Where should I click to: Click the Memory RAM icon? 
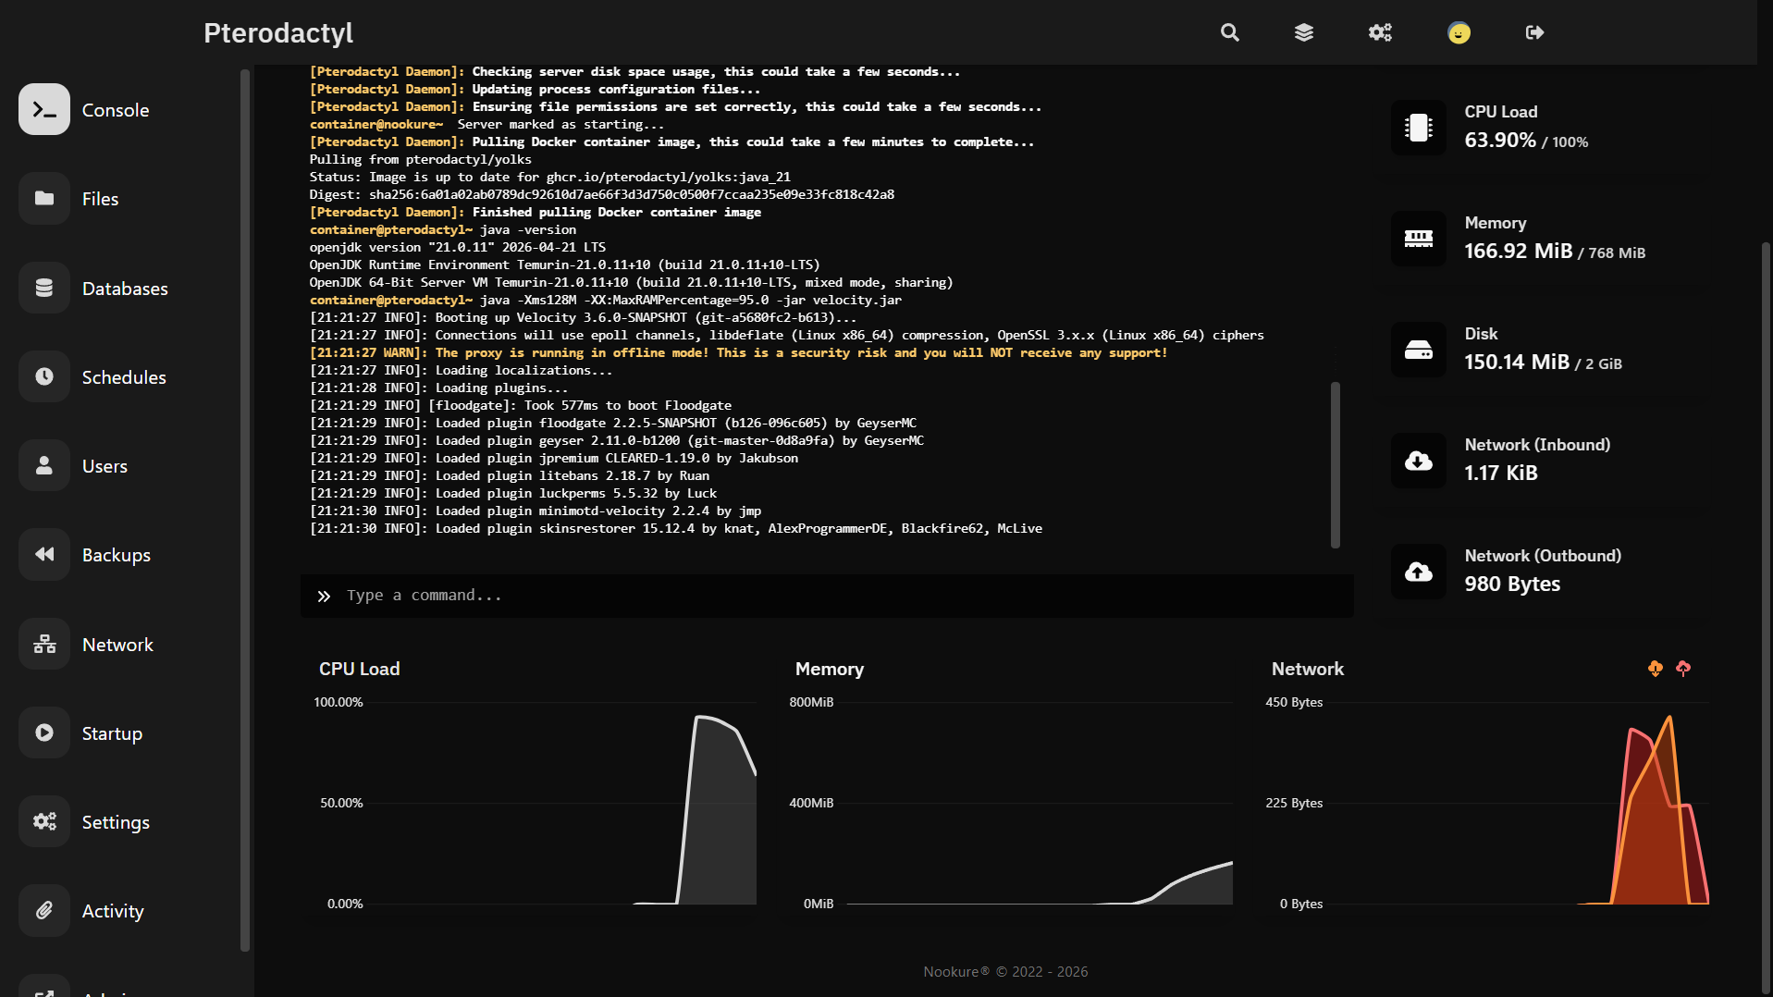(x=1418, y=239)
